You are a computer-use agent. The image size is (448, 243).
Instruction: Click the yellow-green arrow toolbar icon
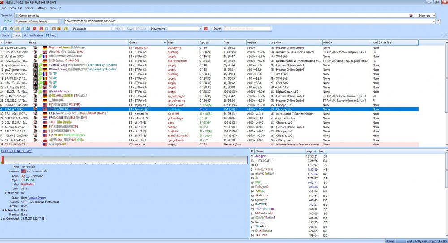[x=65, y=29]
